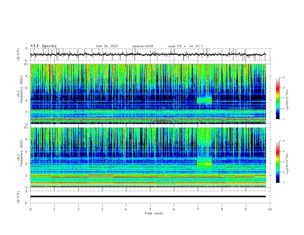This screenshot has height=235, width=304.
Task: Click the "ch.1(V)" waveform axis label
Action: coord(18,55)
